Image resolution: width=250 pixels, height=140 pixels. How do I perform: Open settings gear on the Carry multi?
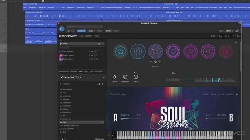(99, 44)
